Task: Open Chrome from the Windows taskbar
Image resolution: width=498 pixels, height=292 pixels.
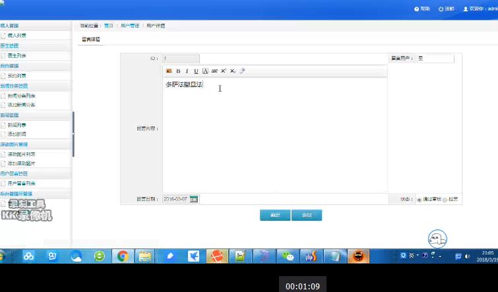Action: (122, 256)
